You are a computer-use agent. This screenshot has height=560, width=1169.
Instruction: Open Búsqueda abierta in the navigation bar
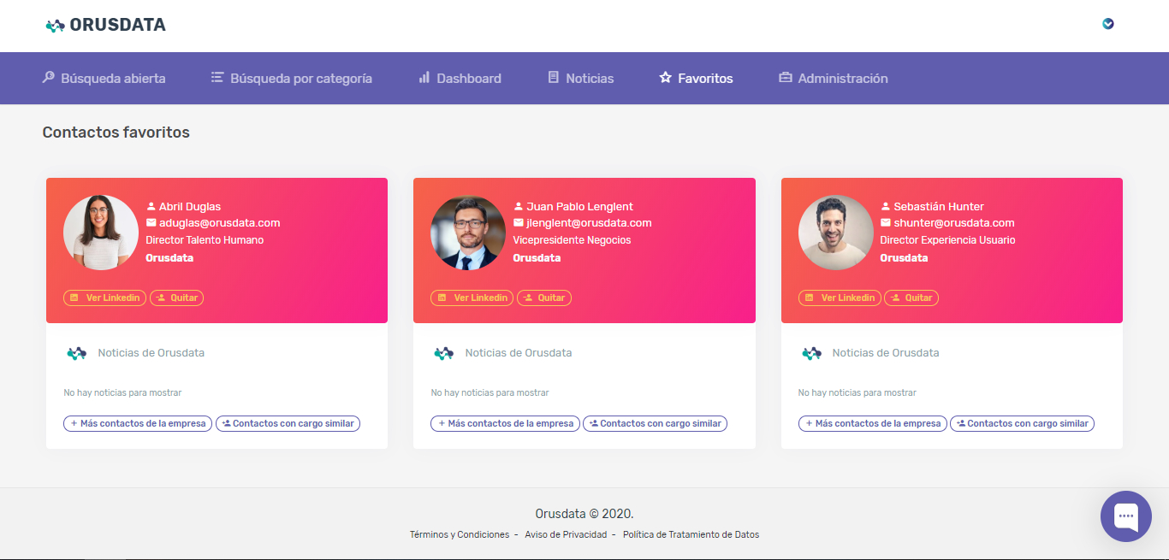pos(104,78)
